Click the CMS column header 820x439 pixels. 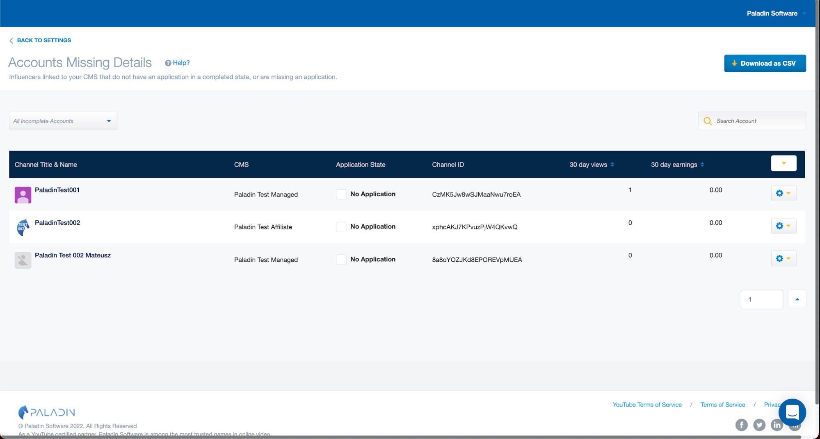241,165
